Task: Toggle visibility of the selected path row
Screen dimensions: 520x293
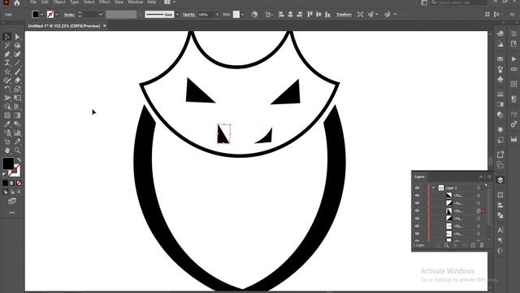Action: click(417, 211)
